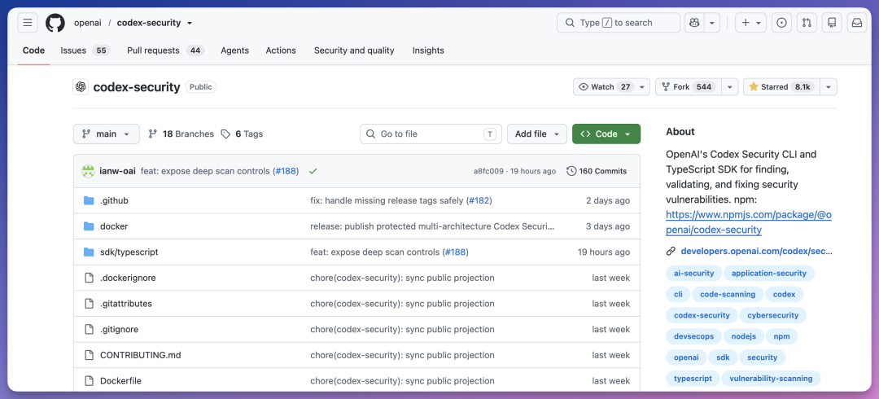Click the Type / to search field

[x=619, y=23]
